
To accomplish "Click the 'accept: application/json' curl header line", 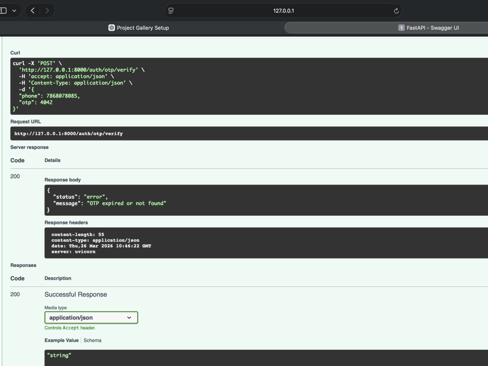I will (x=66, y=76).
